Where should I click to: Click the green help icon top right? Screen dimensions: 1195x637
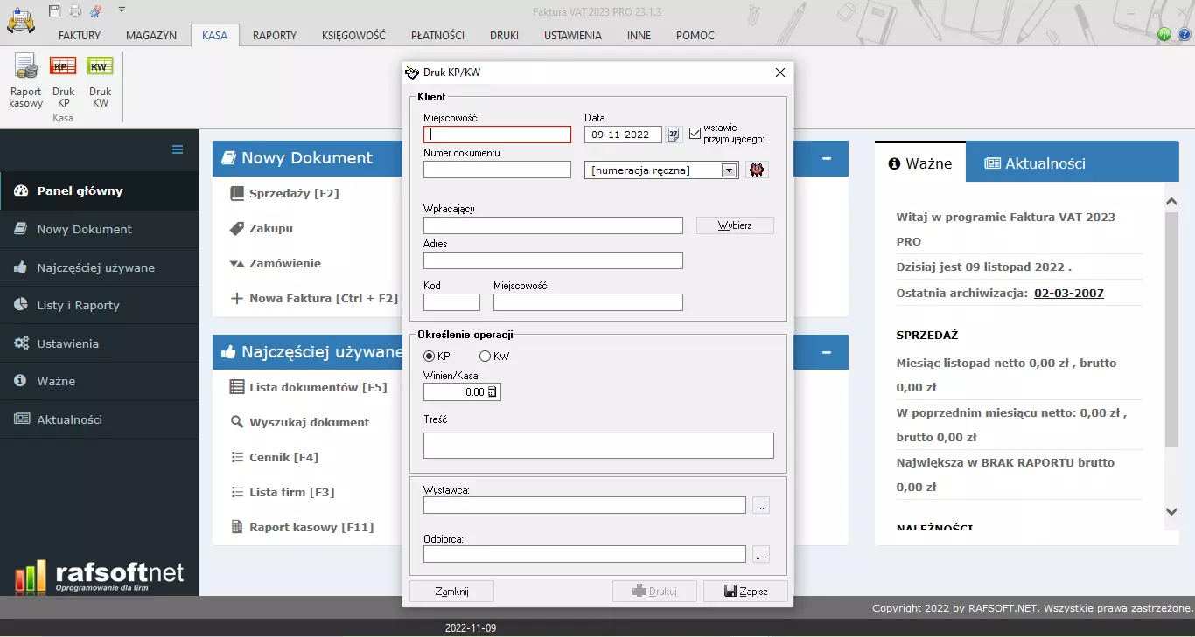[x=1164, y=35]
